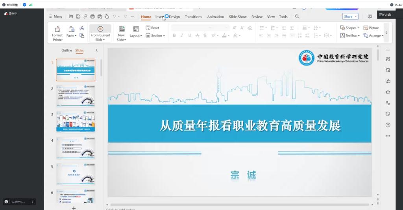
Task: Click the star icon in right sidebar
Action: (388, 92)
